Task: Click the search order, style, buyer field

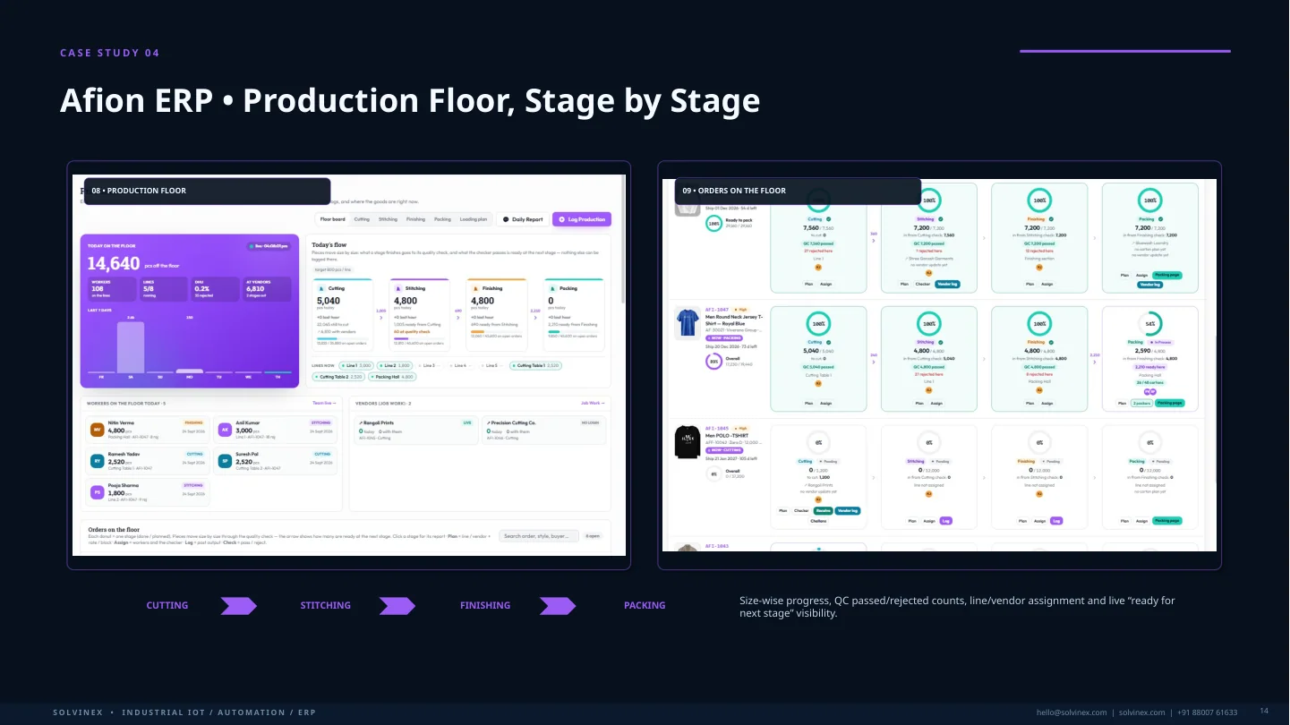Action: (539, 536)
